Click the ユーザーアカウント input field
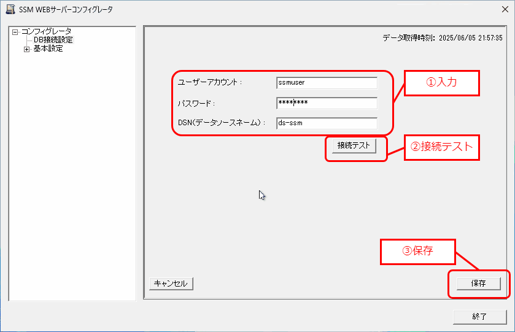Screen dimensions: 515x332 [x=327, y=83]
